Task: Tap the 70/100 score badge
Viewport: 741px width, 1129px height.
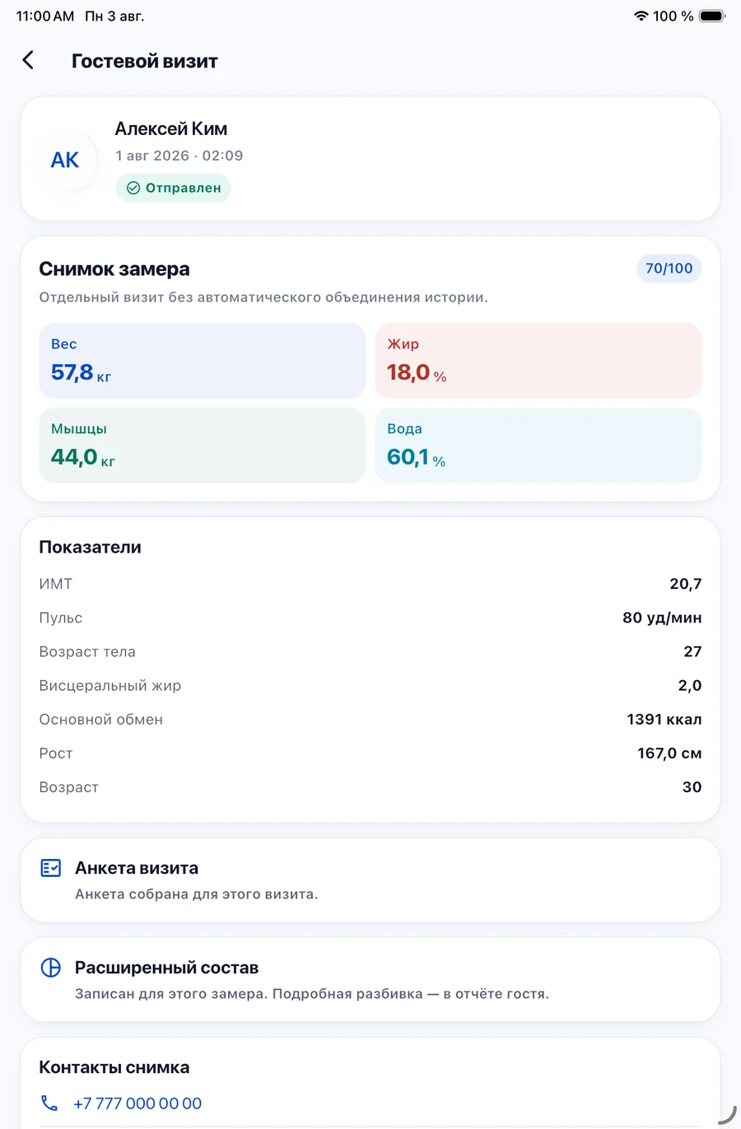Action: point(669,268)
